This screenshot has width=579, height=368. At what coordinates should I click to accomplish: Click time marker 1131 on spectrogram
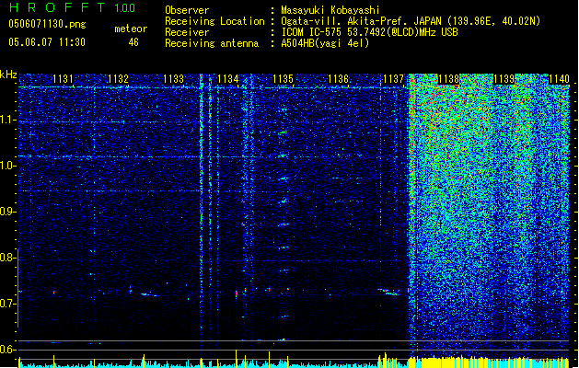click(x=63, y=78)
